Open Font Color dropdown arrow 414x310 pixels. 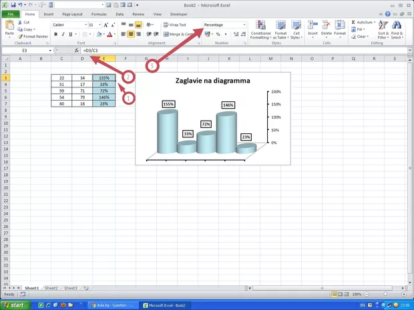(x=115, y=34)
